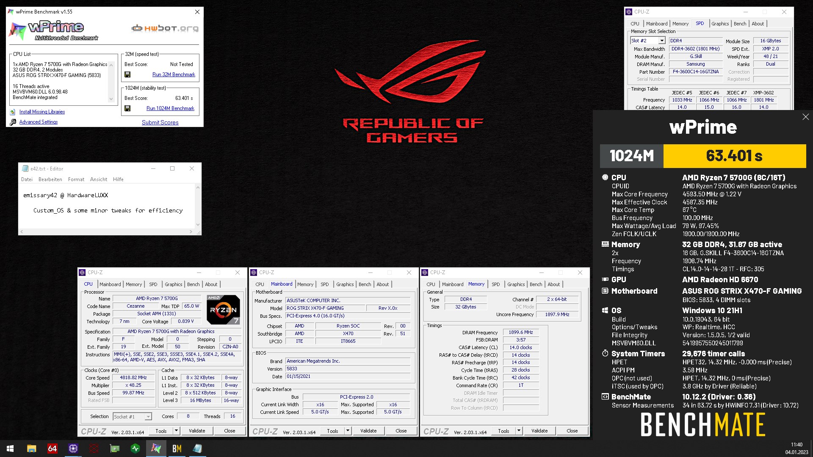Open the green graphics card taskbar icon
The height and width of the screenshot is (457, 813).
pos(114,449)
